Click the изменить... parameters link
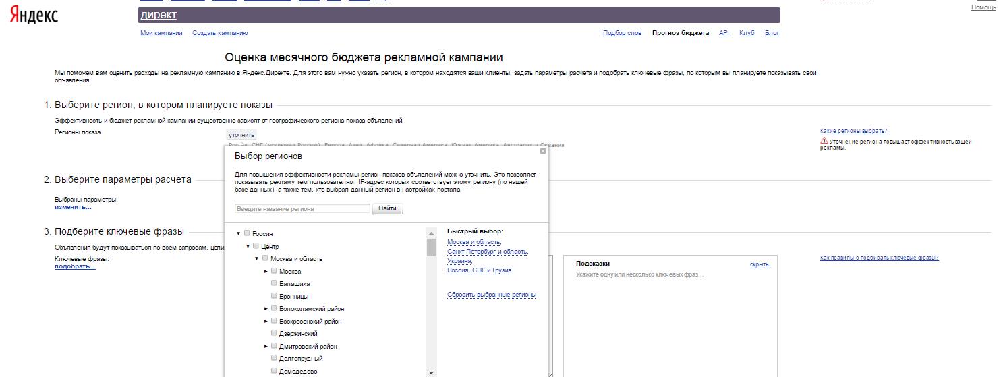The width and height of the screenshot is (1003, 377). coord(73,207)
